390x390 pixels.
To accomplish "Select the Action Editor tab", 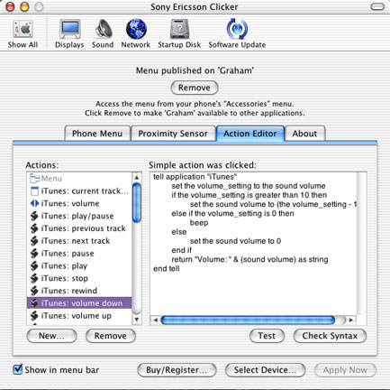I will (250, 134).
